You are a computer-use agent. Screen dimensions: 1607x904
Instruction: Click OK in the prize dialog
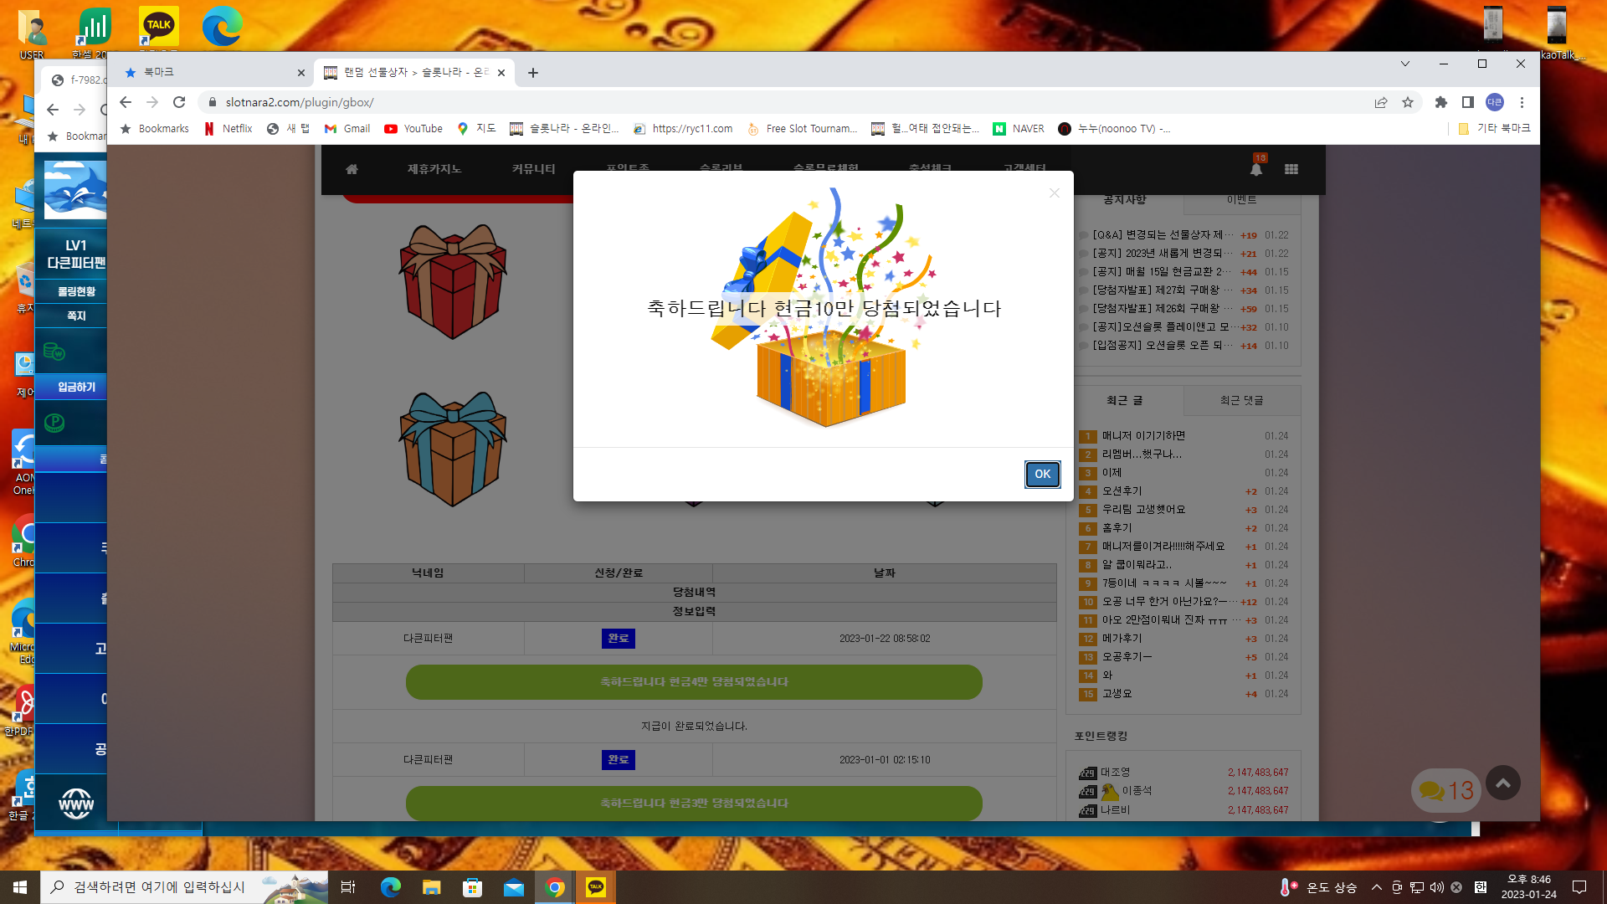(x=1042, y=474)
